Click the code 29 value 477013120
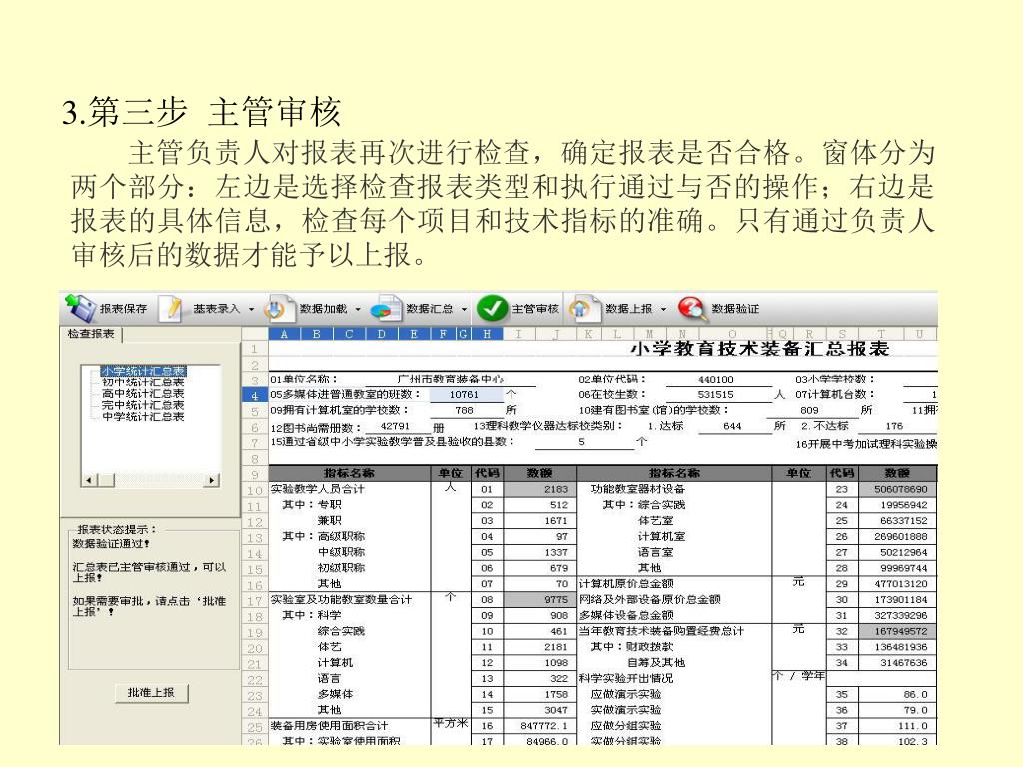 [x=898, y=583]
